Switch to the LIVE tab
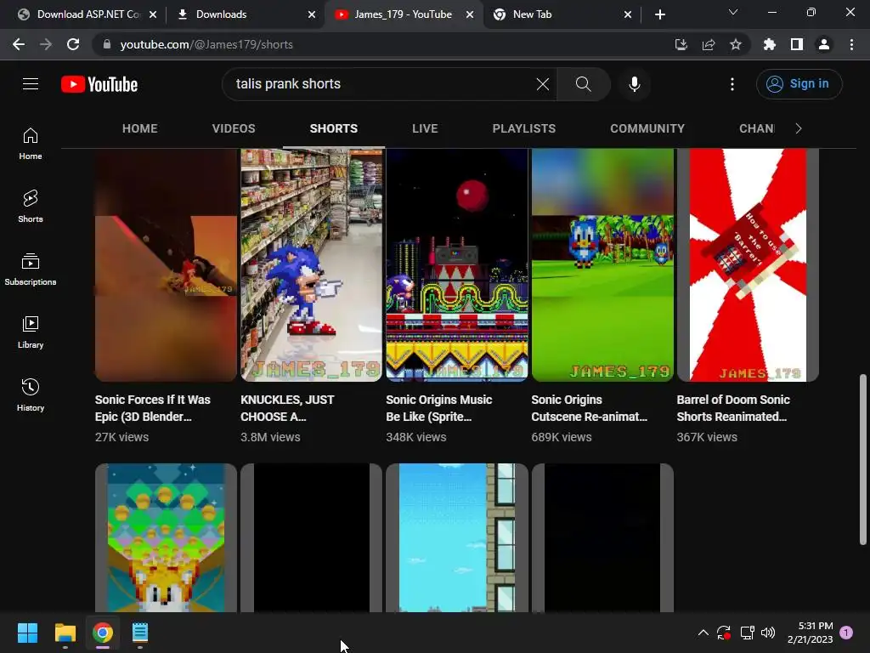This screenshot has height=653, width=870. coord(425,129)
